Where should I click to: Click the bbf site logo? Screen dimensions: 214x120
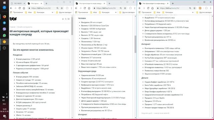coord(13,19)
